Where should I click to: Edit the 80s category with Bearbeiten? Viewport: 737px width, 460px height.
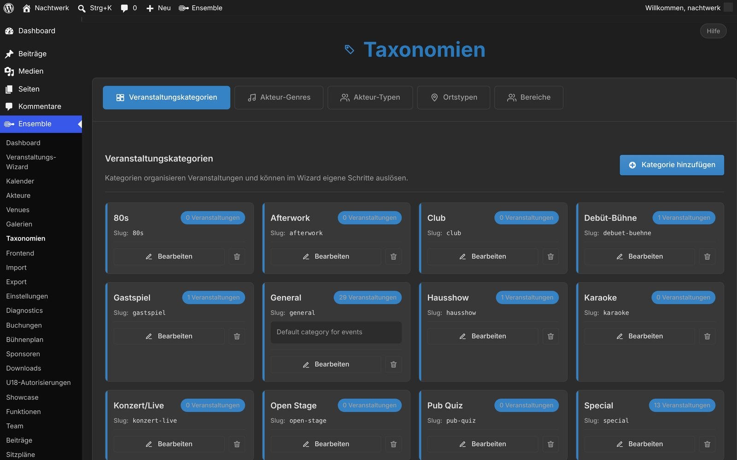click(169, 257)
